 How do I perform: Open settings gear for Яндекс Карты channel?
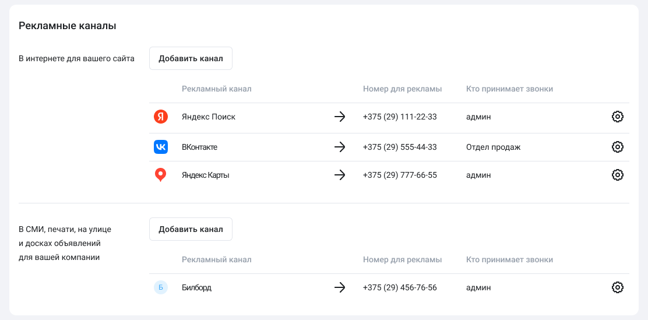(x=618, y=175)
